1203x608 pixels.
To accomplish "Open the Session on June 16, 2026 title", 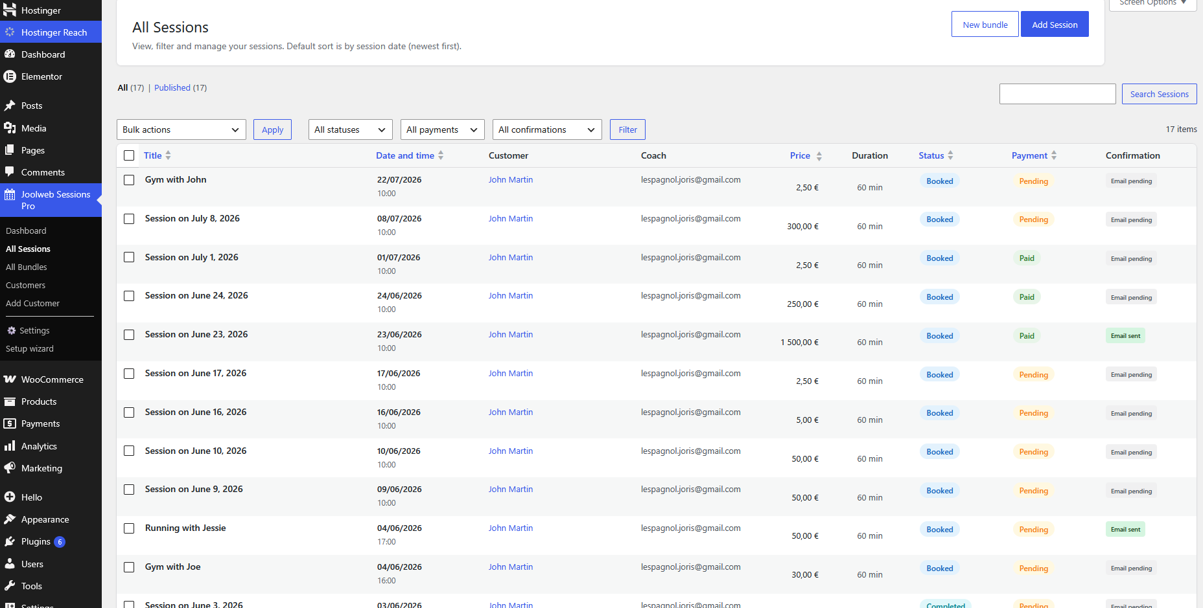I will point(196,412).
